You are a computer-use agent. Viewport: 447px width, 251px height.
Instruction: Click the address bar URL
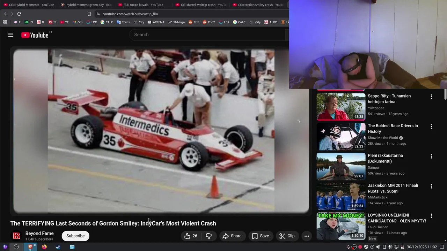coord(131,14)
